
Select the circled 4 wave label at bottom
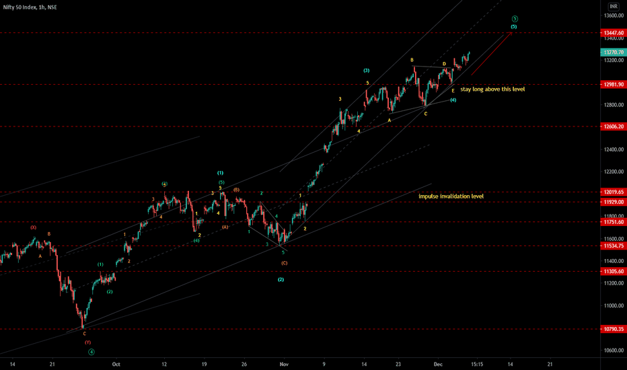coord(91,352)
